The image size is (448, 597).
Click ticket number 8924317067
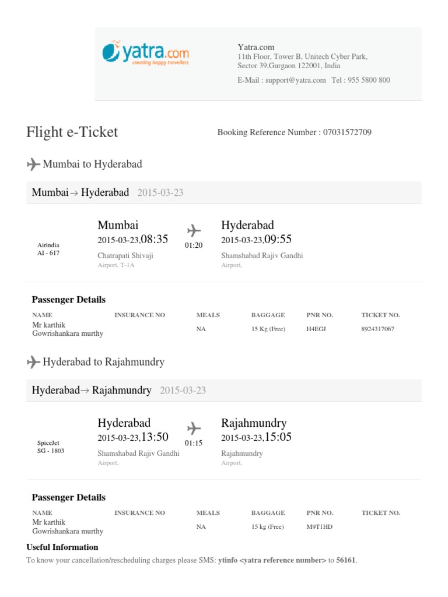[x=377, y=329]
